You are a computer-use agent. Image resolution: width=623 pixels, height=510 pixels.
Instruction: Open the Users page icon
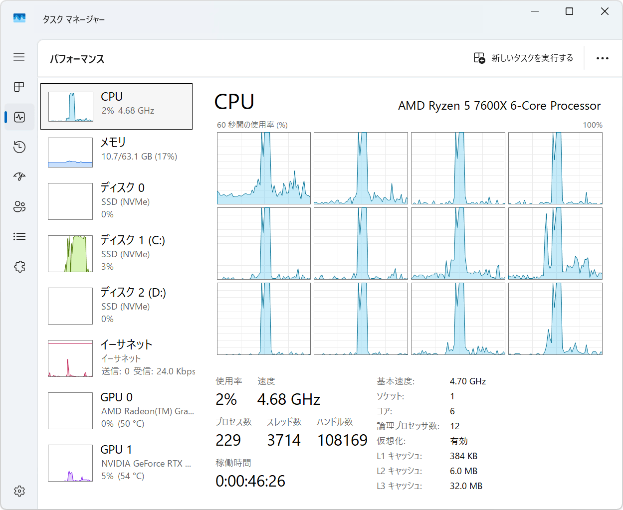(19, 207)
